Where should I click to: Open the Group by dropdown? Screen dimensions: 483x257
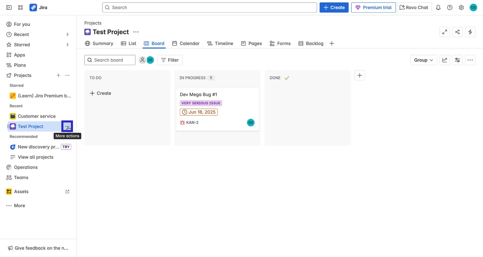pos(423,60)
